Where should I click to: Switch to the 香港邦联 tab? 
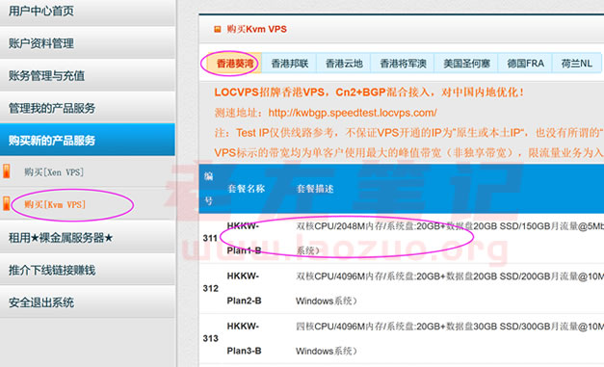coord(290,64)
